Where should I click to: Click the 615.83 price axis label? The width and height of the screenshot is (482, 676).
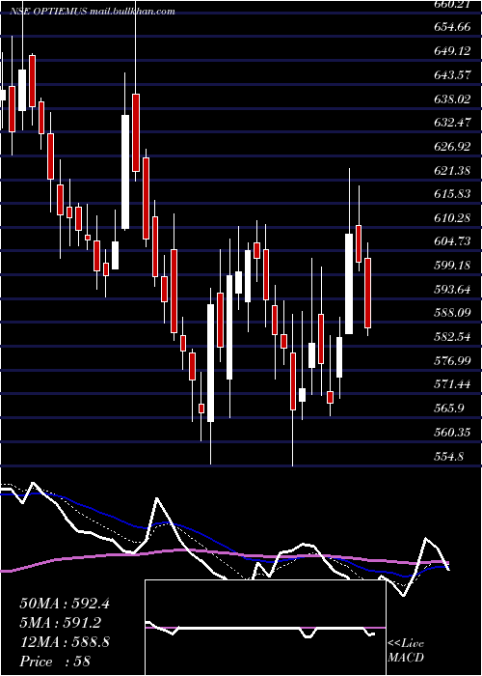(452, 194)
